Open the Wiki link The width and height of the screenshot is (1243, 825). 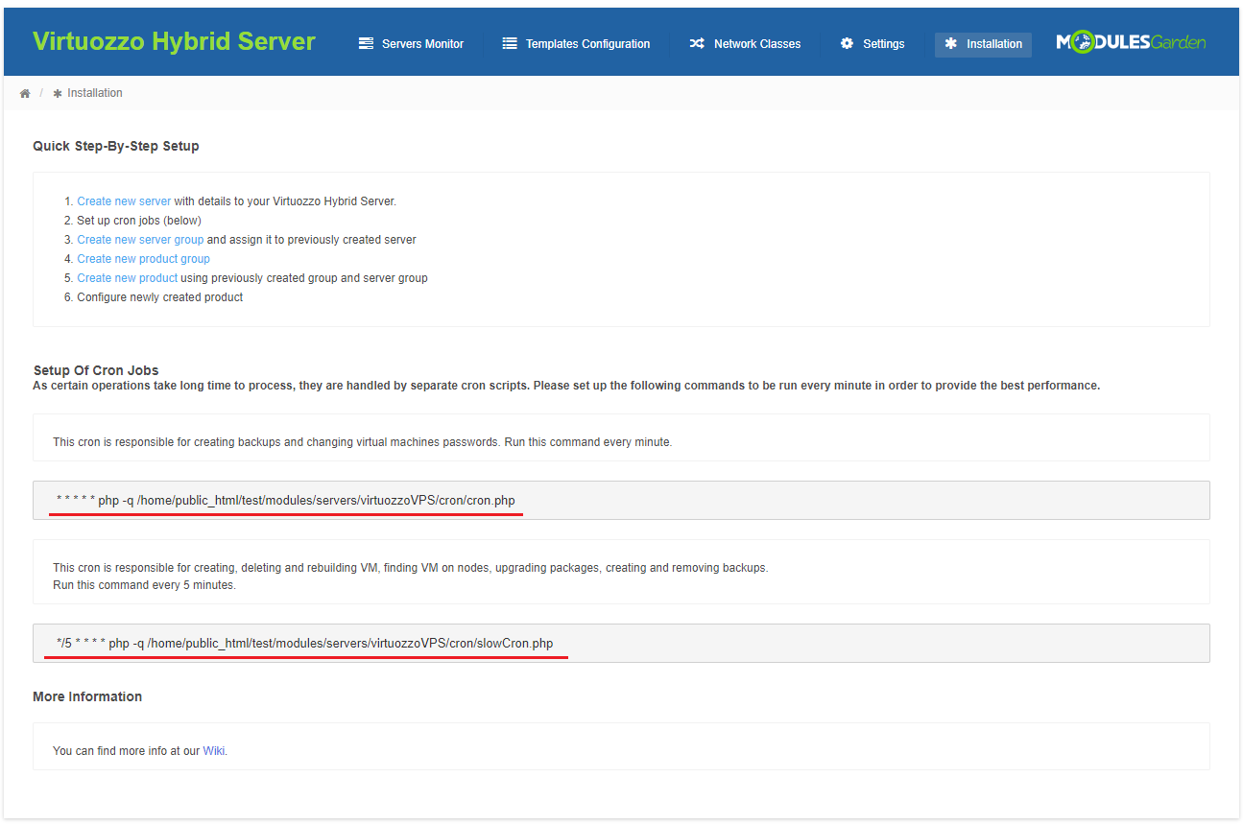coord(214,751)
